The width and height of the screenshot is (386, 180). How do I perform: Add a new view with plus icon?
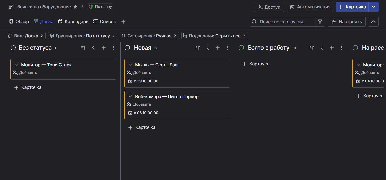pos(123,22)
